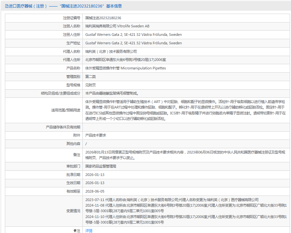This screenshot has width=291, height=233.
Task: Select the 见附页 value
Action: [91, 85]
